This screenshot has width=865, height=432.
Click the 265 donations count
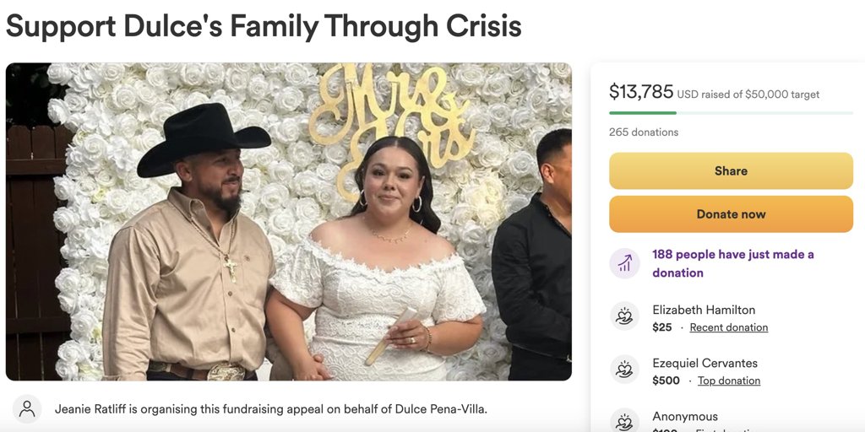point(644,132)
